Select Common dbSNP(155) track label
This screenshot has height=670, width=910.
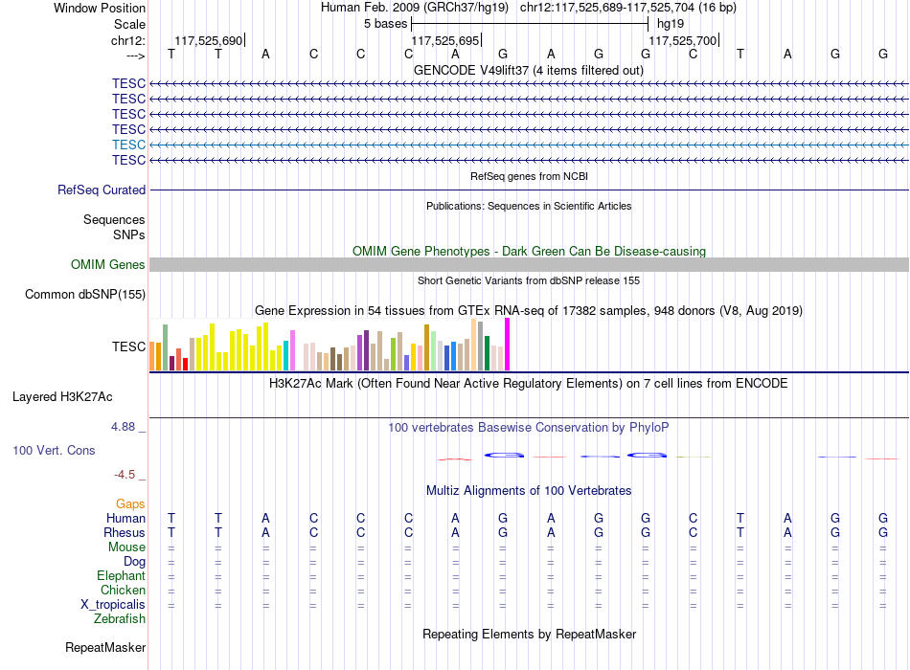coord(85,294)
